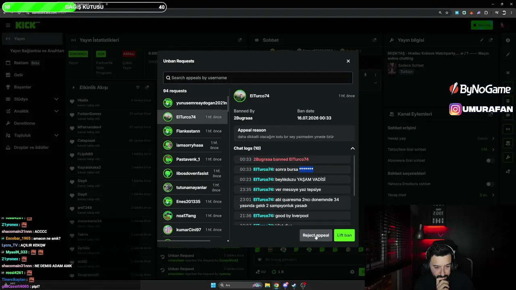Click the ElTurco74 avatar in appeal details
Viewport: 516px width, 290px height.
[x=240, y=96]
